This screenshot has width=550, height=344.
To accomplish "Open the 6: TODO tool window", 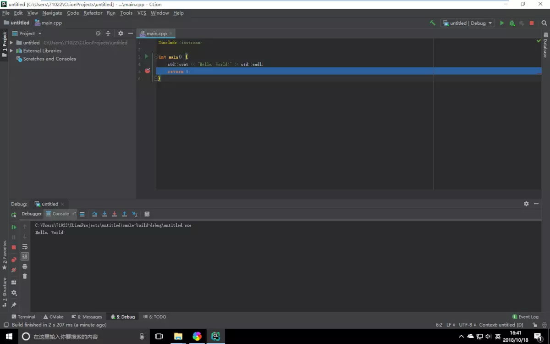I will click(x=154, y=317).
